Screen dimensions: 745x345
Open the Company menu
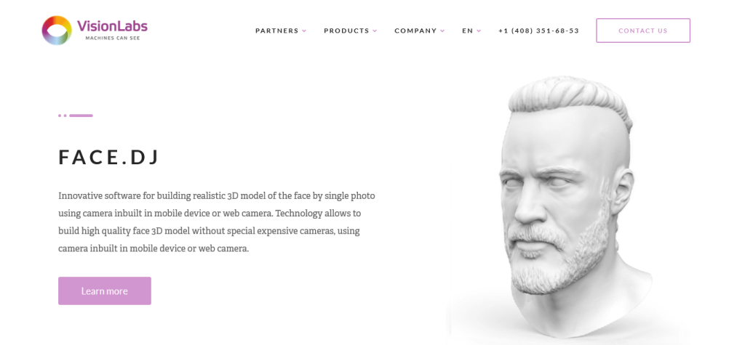tap(415, 31)
